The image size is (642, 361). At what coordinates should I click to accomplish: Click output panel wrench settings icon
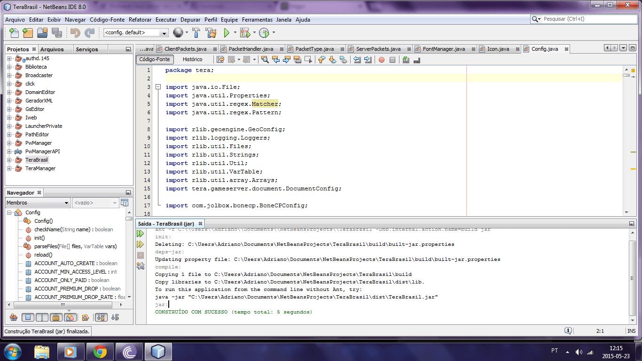[140, 266]
